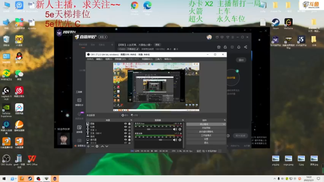This screenshot has height=182, width=324.
Task: Click the taskbar clock
Action: coord(309,179)
